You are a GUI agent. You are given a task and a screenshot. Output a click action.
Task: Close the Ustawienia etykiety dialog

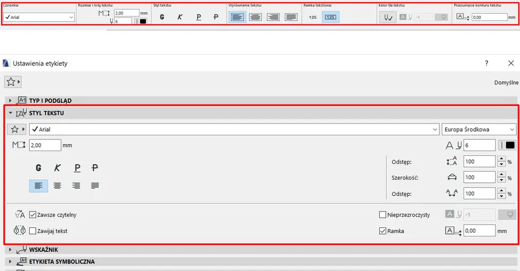coord(511,63)
